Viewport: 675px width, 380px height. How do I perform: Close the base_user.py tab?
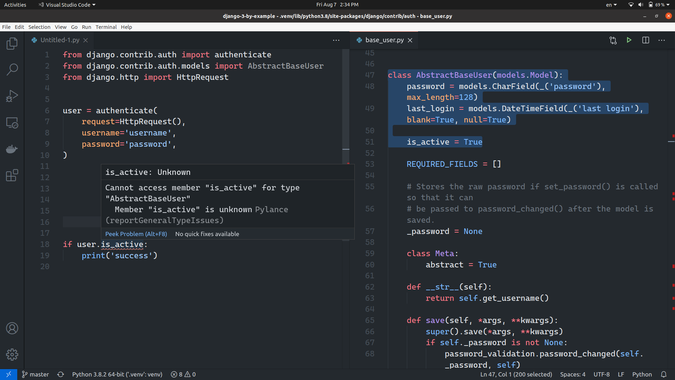click(410, 40)
